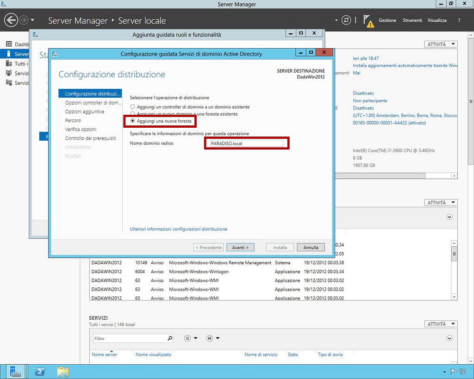
Task: Sort by Tipo di avvio column header
Action: point(330,354)
